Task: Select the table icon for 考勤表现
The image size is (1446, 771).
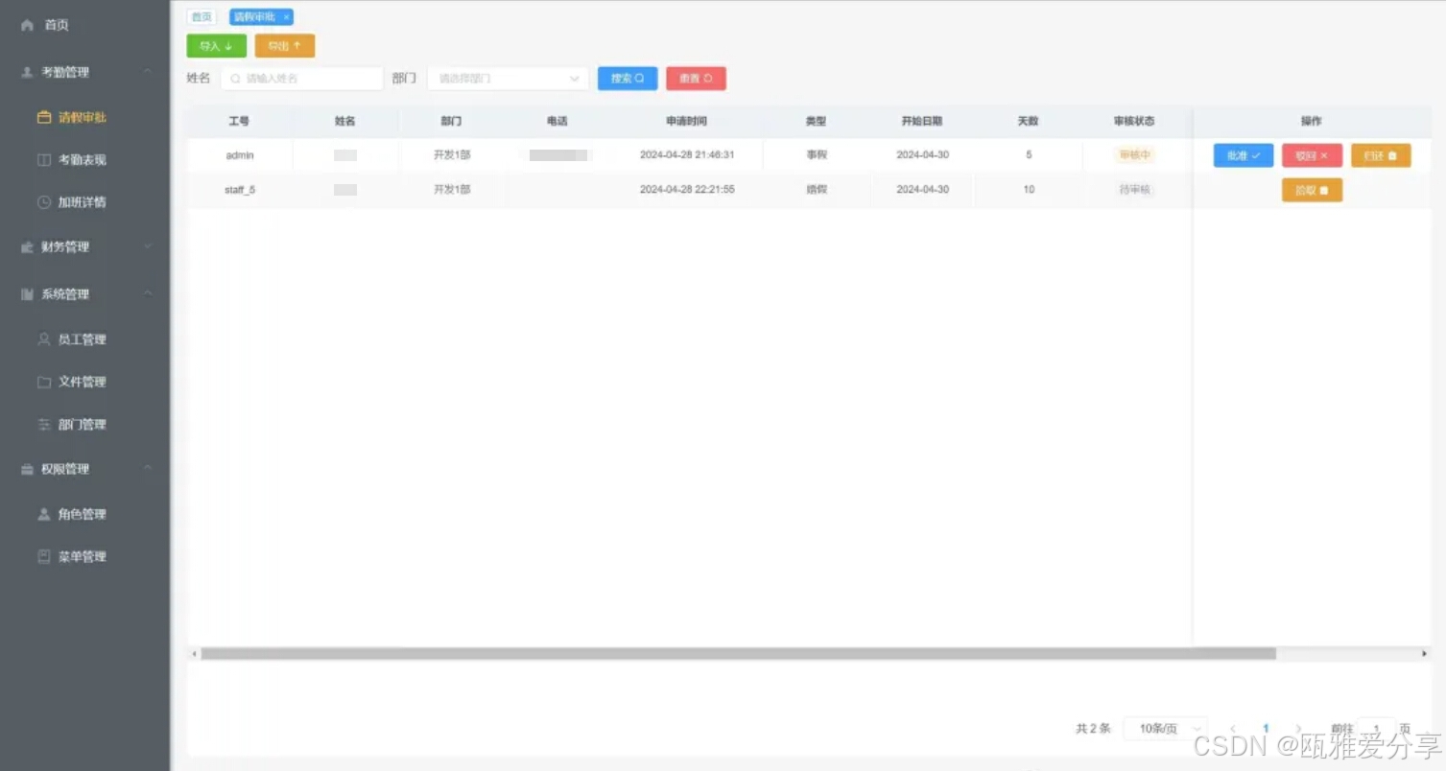Action: pos(42,159)
